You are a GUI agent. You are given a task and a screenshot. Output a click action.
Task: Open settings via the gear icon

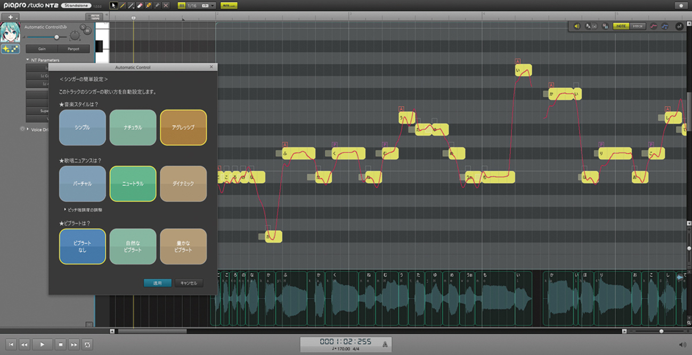tap(681, 5)
